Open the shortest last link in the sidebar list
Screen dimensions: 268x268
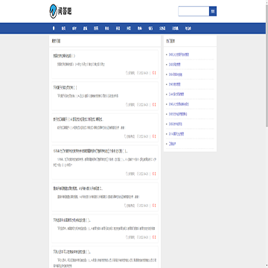tap(172, 144)
